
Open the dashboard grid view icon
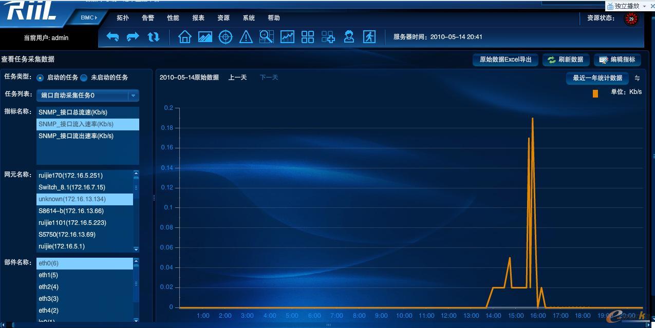[x=307, y=36]
